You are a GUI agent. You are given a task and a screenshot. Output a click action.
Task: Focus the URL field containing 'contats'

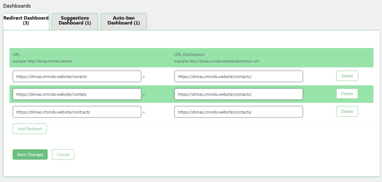click(77, 94)
